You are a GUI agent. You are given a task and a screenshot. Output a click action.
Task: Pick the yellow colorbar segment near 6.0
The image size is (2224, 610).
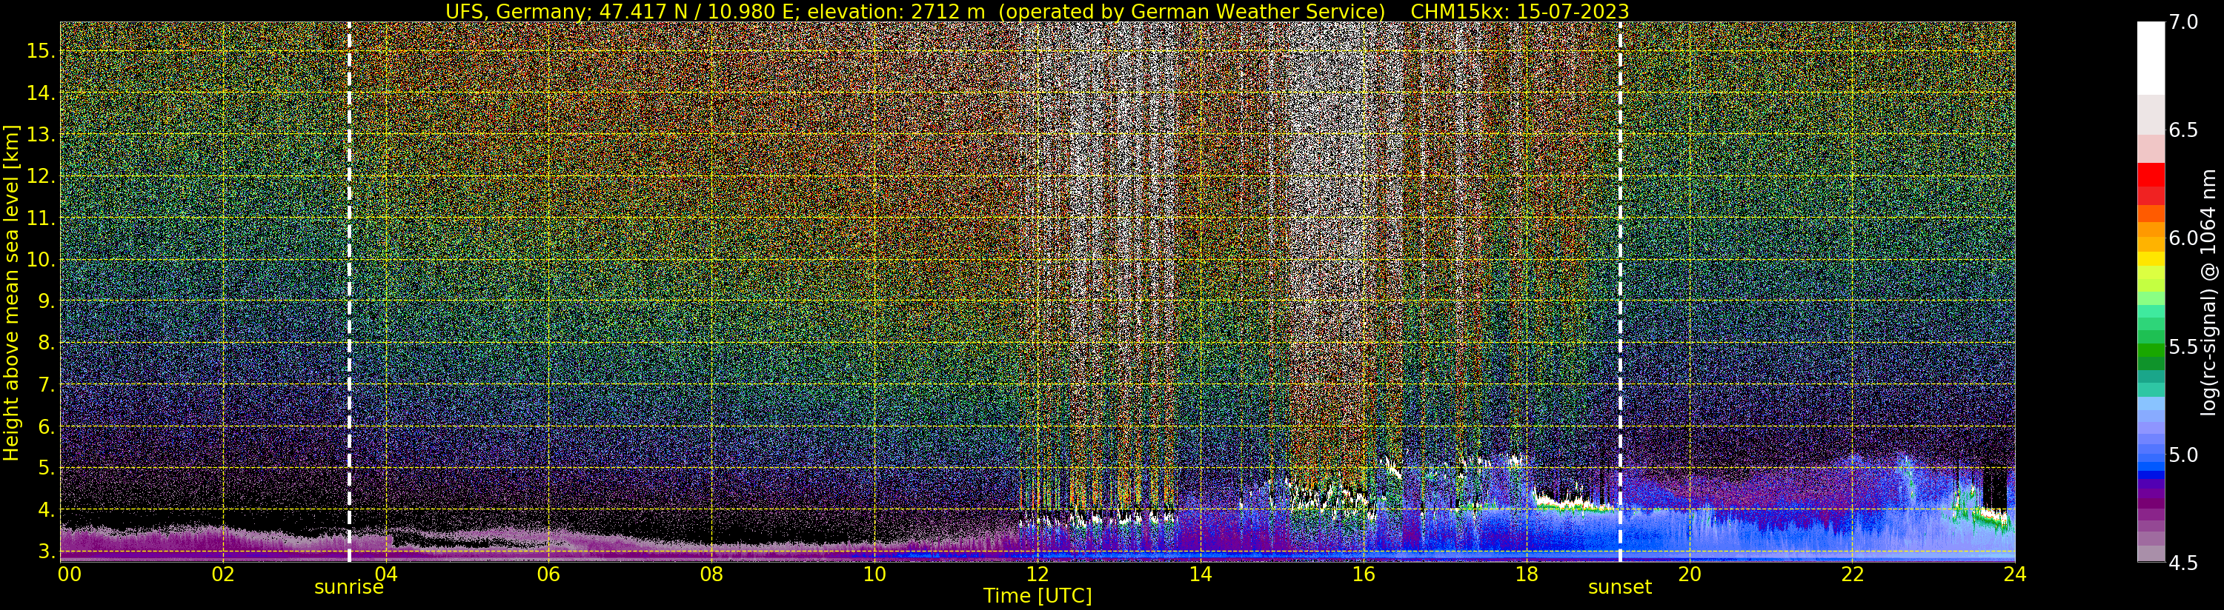(x=2151, y=258)
